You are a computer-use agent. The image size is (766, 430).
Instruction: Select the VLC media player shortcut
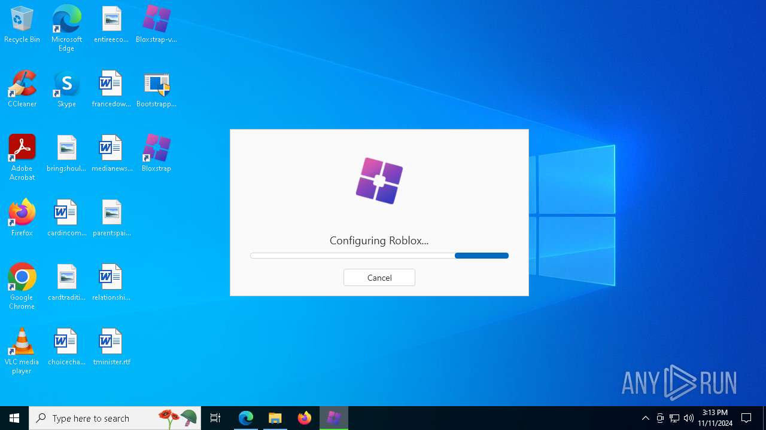[x=22, y=351]
